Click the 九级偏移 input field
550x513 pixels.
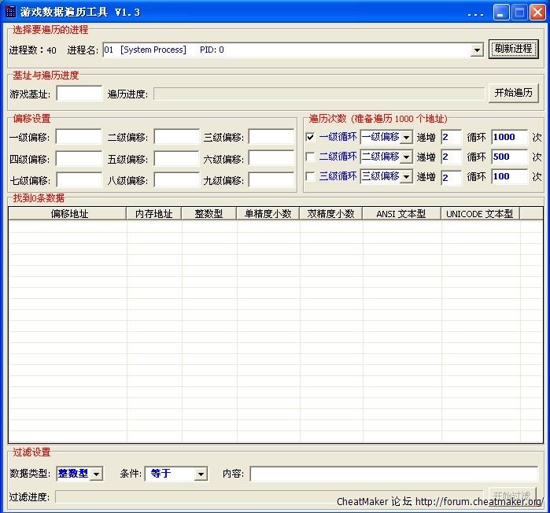tap(271, 180)
